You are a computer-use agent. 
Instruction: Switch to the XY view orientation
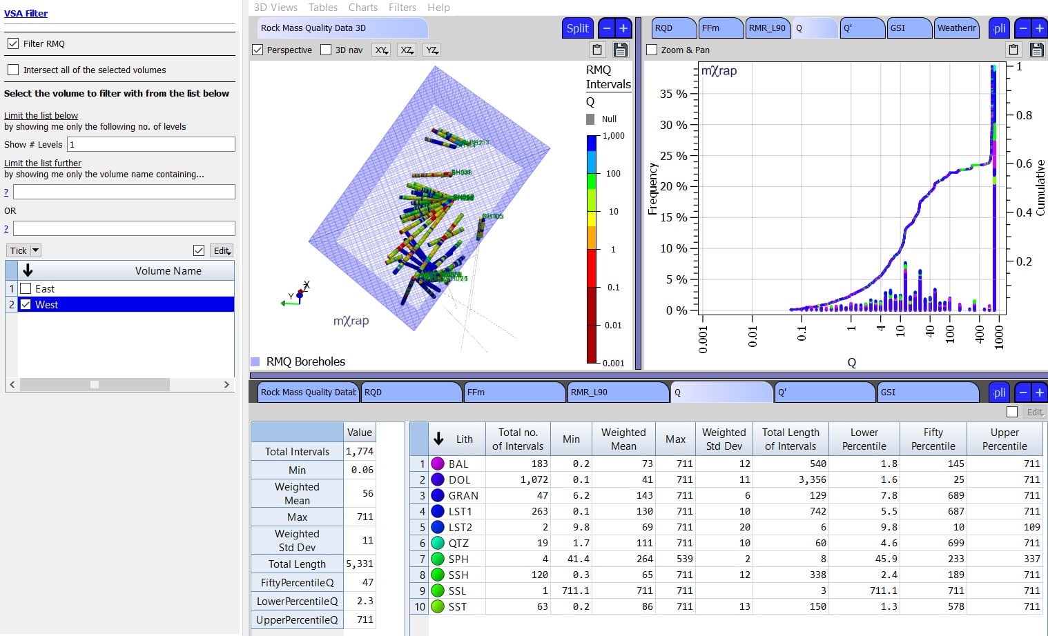(x=380, y=50)
